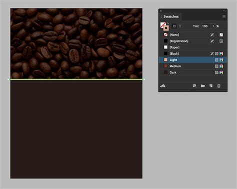This screenshot has width=237, height=189.
Task: Click process color icon on [Black] row
Action: [x=216, y=54]
